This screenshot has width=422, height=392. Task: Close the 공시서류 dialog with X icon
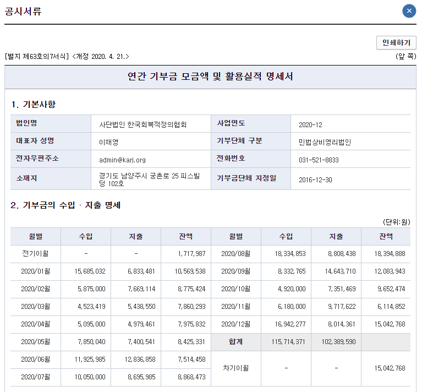click(x=409, y=11)
